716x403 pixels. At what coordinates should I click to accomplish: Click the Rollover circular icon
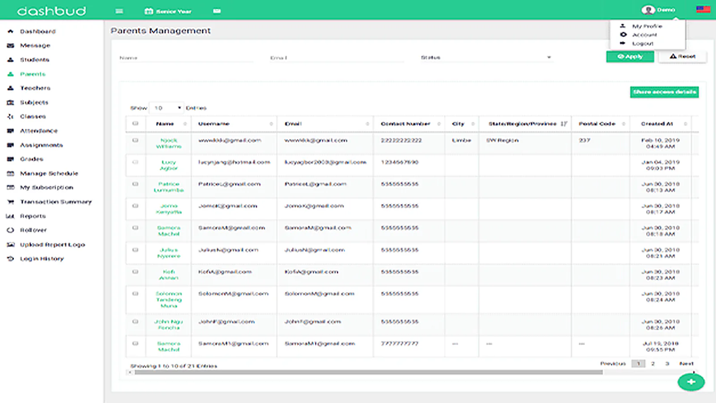[x=10, y=230]
